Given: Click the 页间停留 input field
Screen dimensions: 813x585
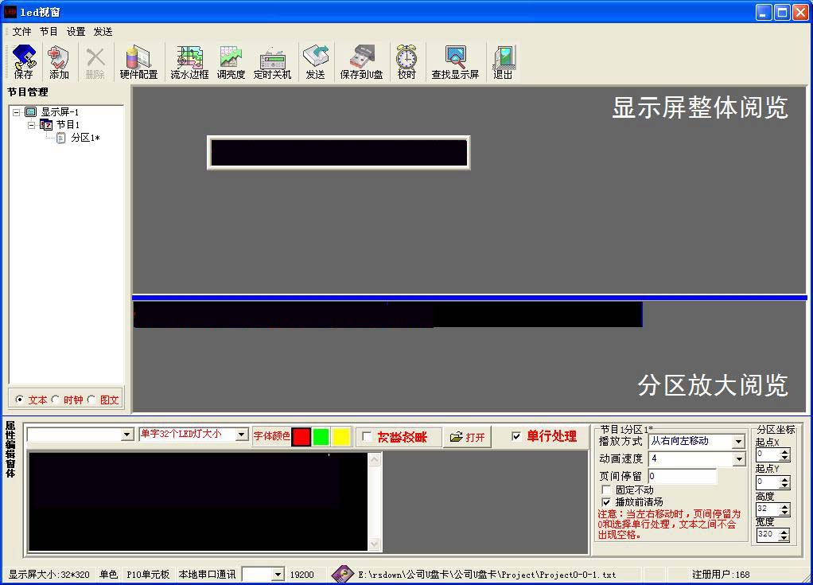Looking at the screenshot, I should tap(683, 476).
